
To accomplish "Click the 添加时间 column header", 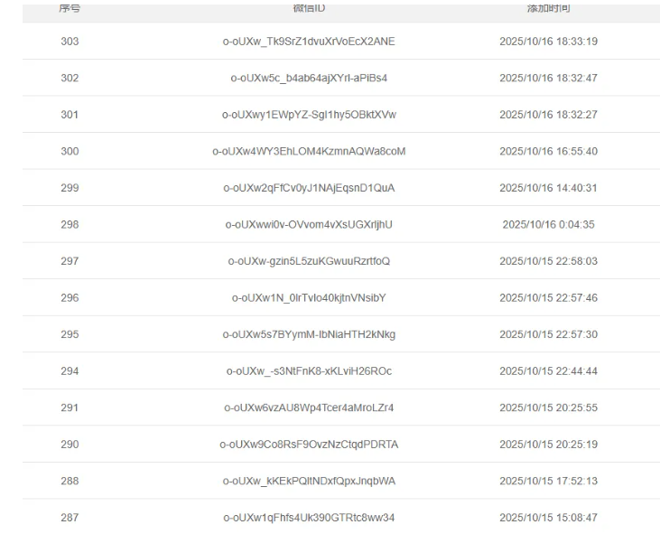I will coord(548,8).
